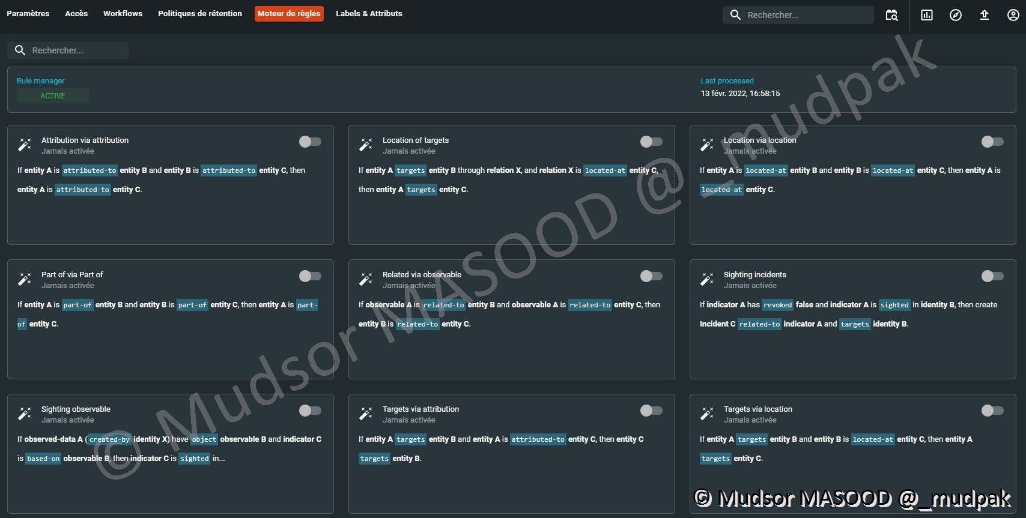
Task: Toggle the Location of targets rule on
Action: click(x=651, y=142)
